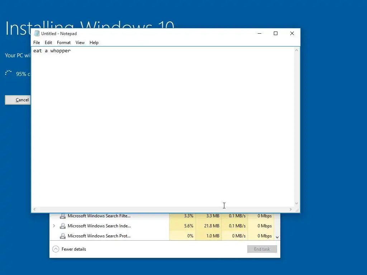The image size is (367, 275).
Task: Open the Help menu in Notepad
Action: [94, 43]
